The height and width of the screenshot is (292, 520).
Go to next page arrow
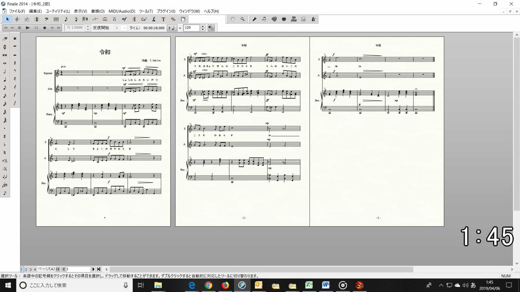94,269
